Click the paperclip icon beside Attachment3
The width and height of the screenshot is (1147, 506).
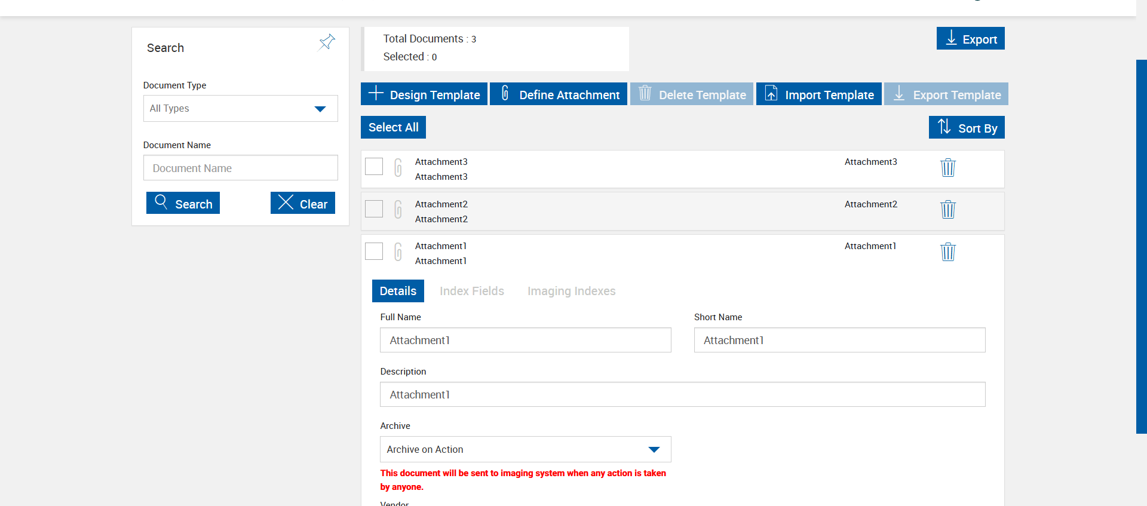[398, 168]
